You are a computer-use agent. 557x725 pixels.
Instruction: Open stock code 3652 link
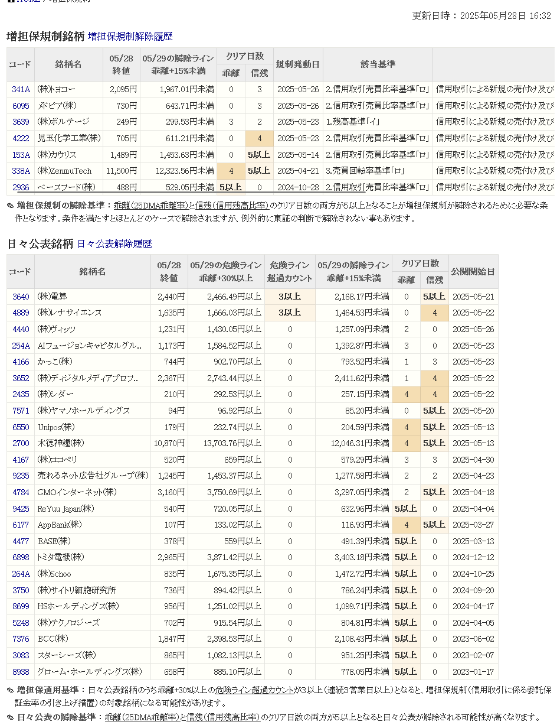(x=21, y=378)
